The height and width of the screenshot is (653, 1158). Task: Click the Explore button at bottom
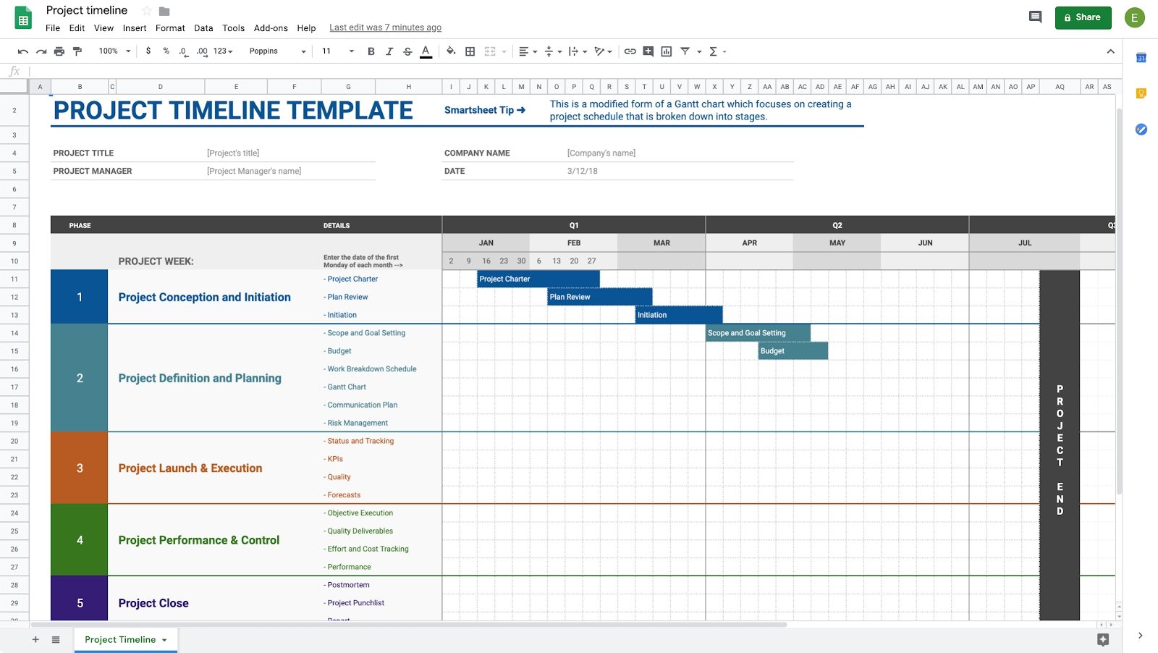1103,639
